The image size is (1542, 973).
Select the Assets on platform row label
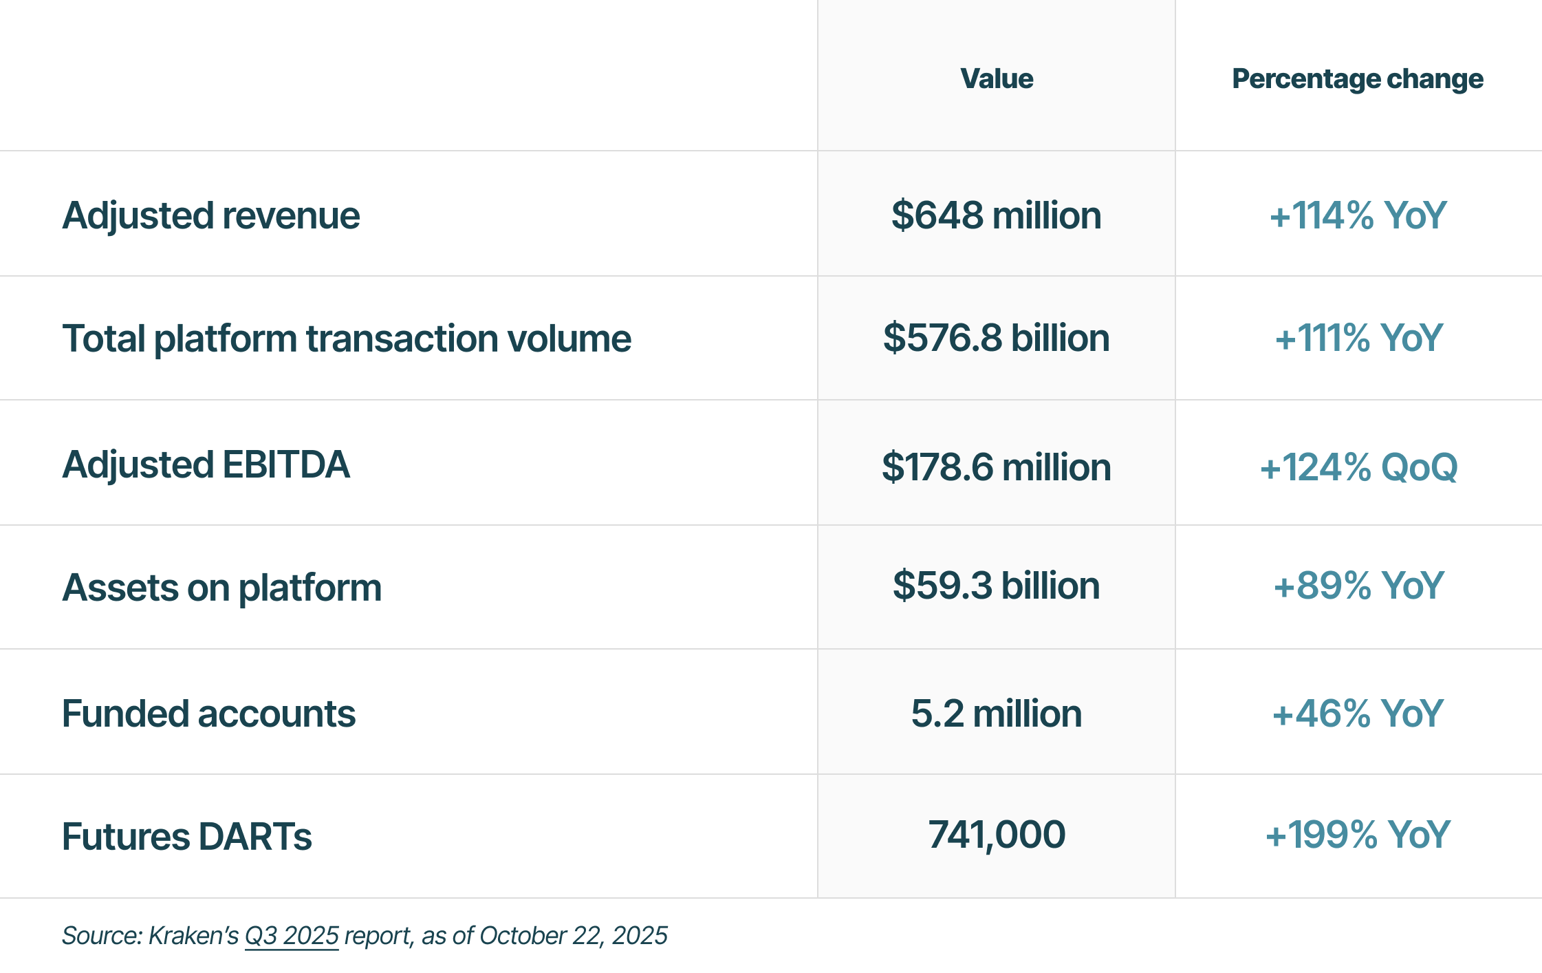click(221, 588)
